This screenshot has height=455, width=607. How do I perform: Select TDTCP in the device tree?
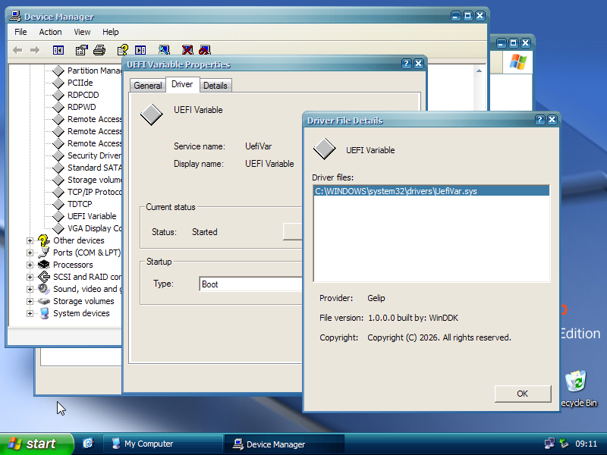(80, 204)
